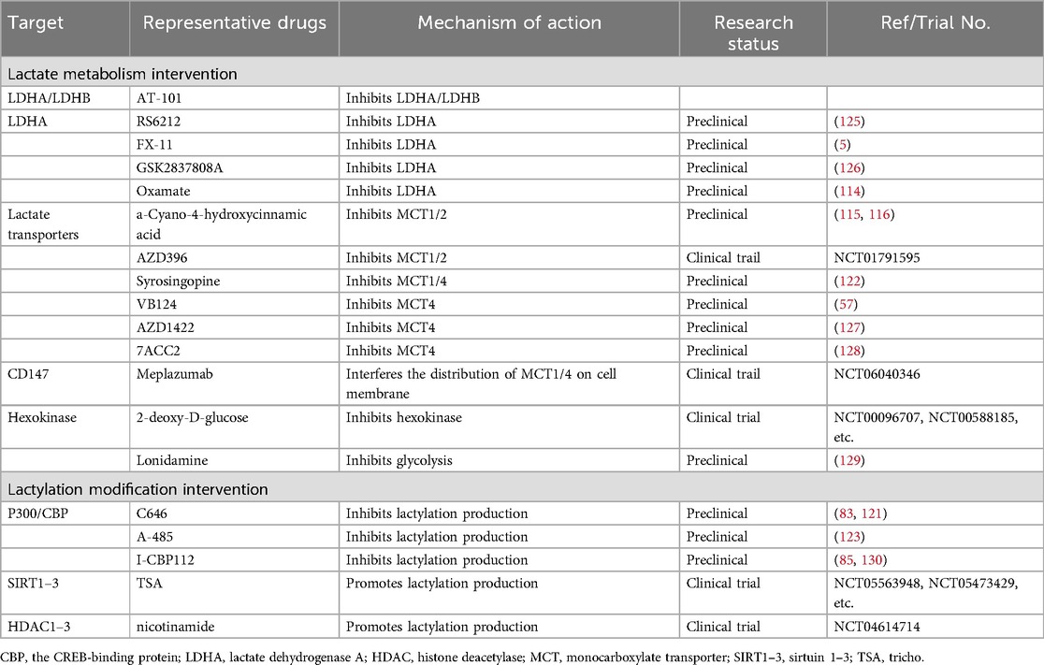Select trial number NCT04614714
Screen dimensions: 1044x665
click(877, 627)
